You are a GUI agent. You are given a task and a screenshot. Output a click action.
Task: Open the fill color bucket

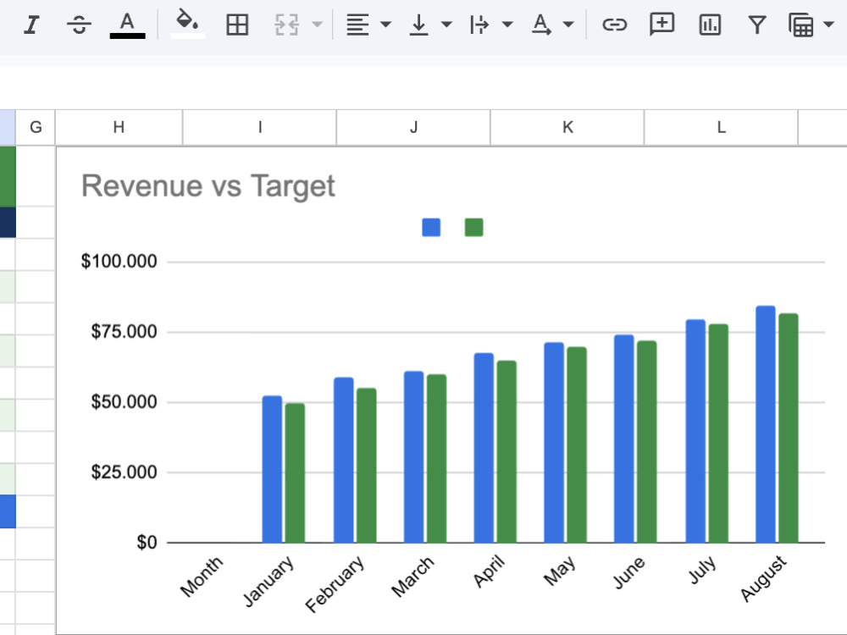tap(187, 24)
